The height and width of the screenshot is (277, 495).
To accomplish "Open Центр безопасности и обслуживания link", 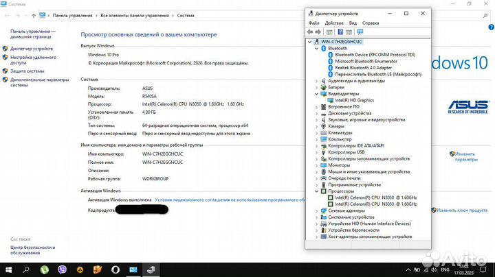I will pyautogui.click(x=32, y=250).
